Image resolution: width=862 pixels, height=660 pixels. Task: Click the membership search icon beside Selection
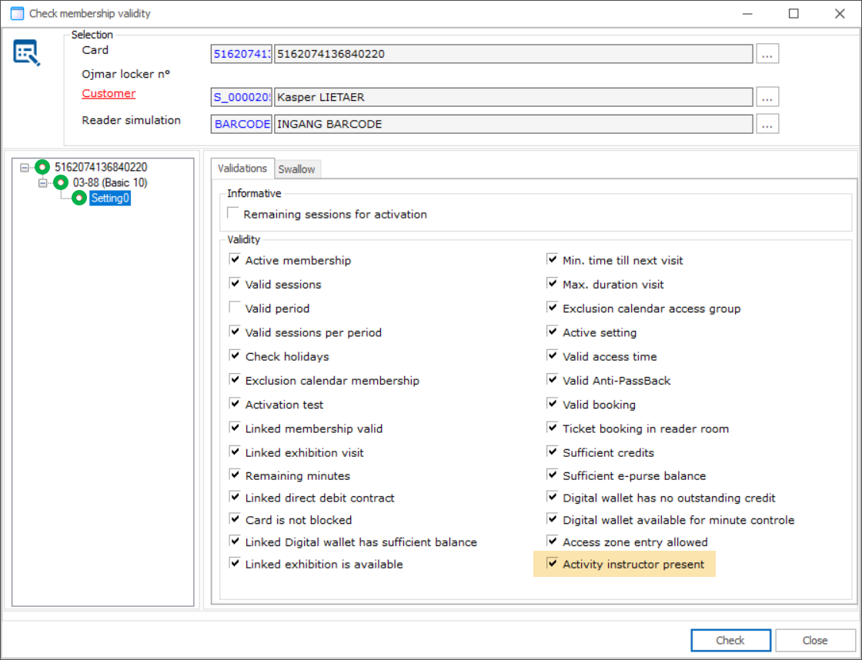(26, 53)
